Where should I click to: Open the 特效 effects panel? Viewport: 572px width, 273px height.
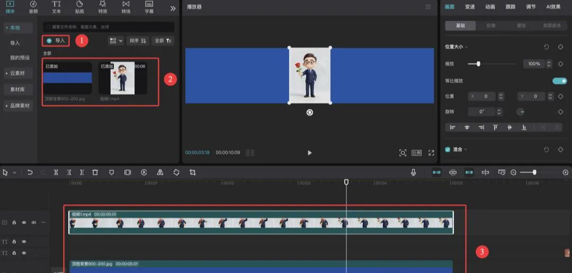tap(103, 7)
